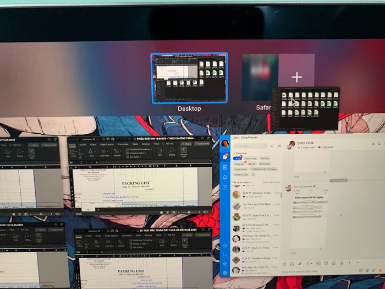The height and width of the screenshot is (289, 385).
Task: Open Formulas tab in PHIẾU XUẤT Excel window
Action: pos(123,144)
